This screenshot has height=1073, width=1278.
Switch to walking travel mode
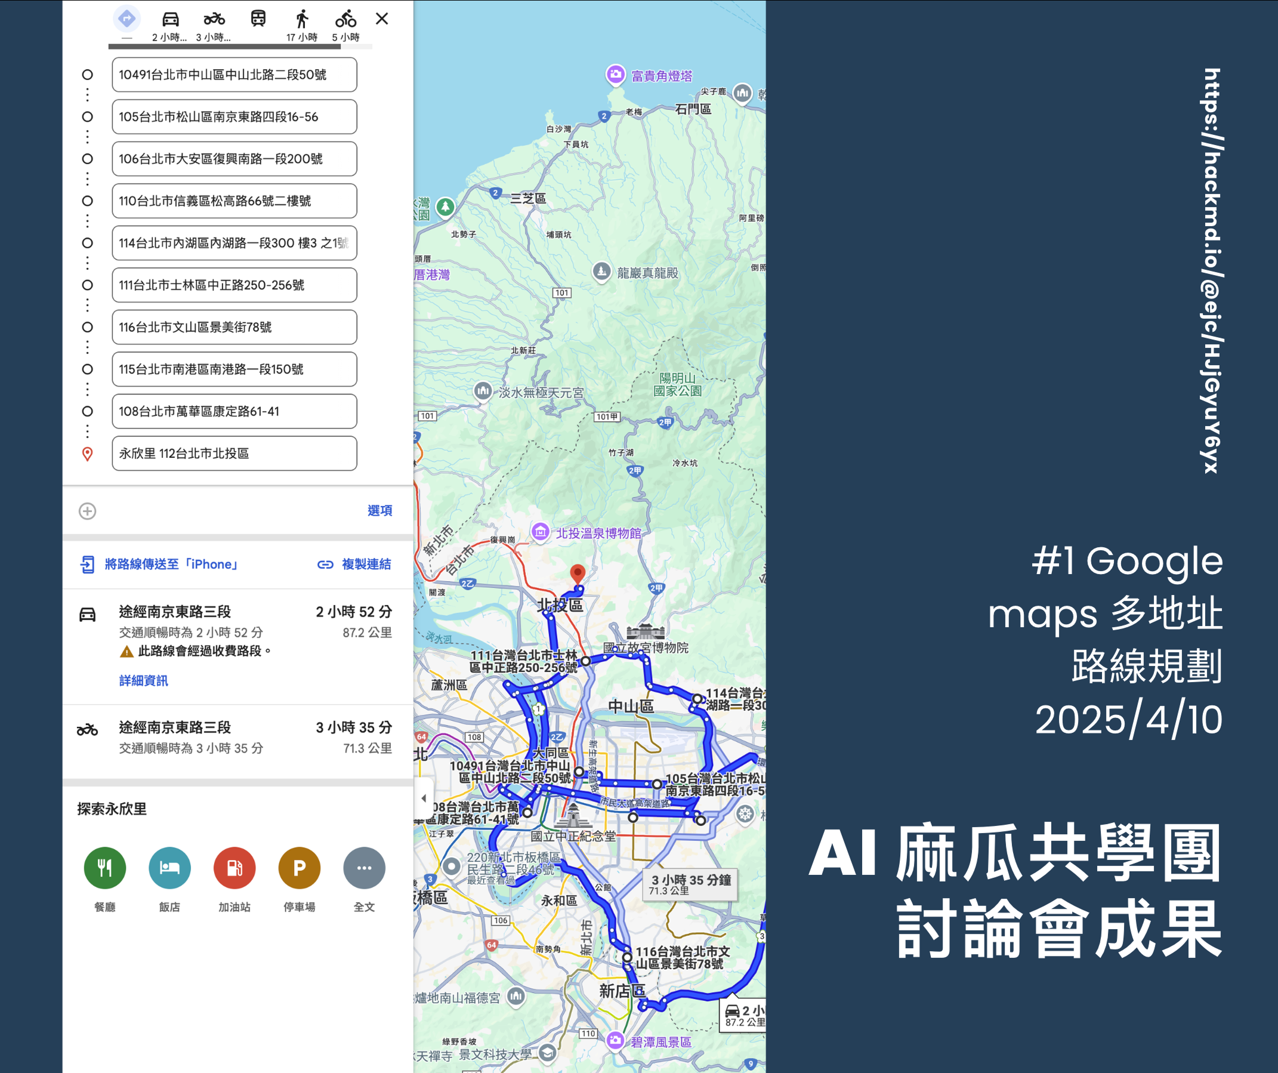[x=302, y=19]
